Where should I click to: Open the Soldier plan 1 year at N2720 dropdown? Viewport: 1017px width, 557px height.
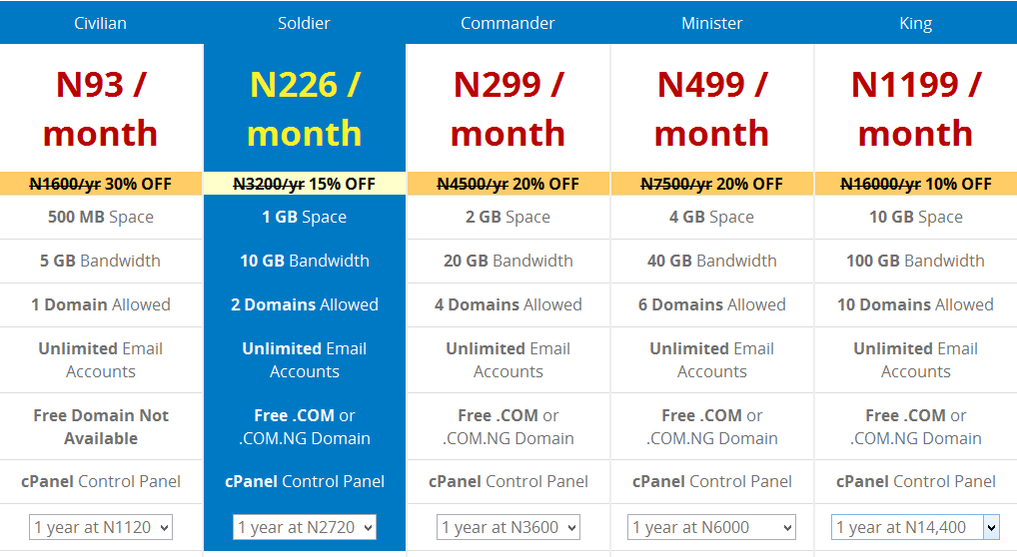click(304, 527)
